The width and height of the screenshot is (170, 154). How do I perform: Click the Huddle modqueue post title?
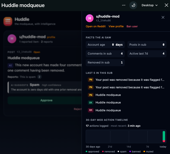coord(24,58)
